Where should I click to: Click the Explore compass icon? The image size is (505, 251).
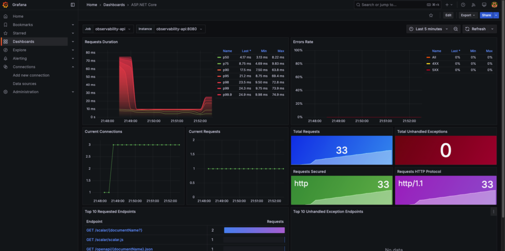5,50
